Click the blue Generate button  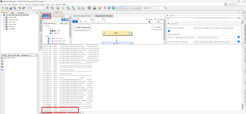click(46, 16)
